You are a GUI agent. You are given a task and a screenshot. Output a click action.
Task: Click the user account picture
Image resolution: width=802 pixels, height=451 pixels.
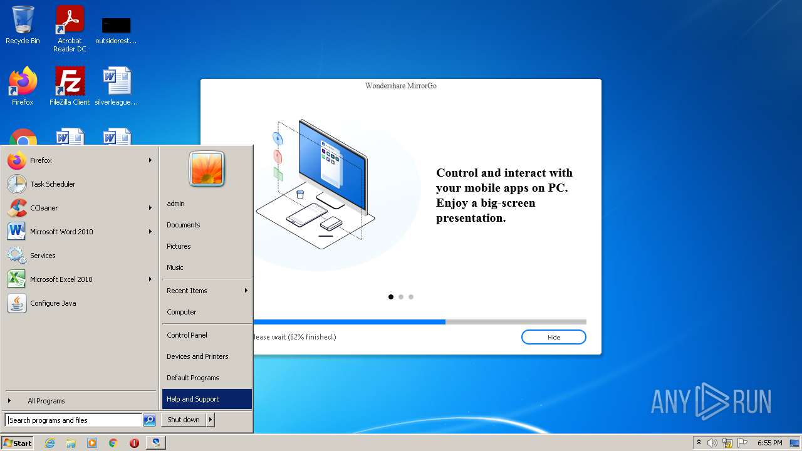pos(207,169)
